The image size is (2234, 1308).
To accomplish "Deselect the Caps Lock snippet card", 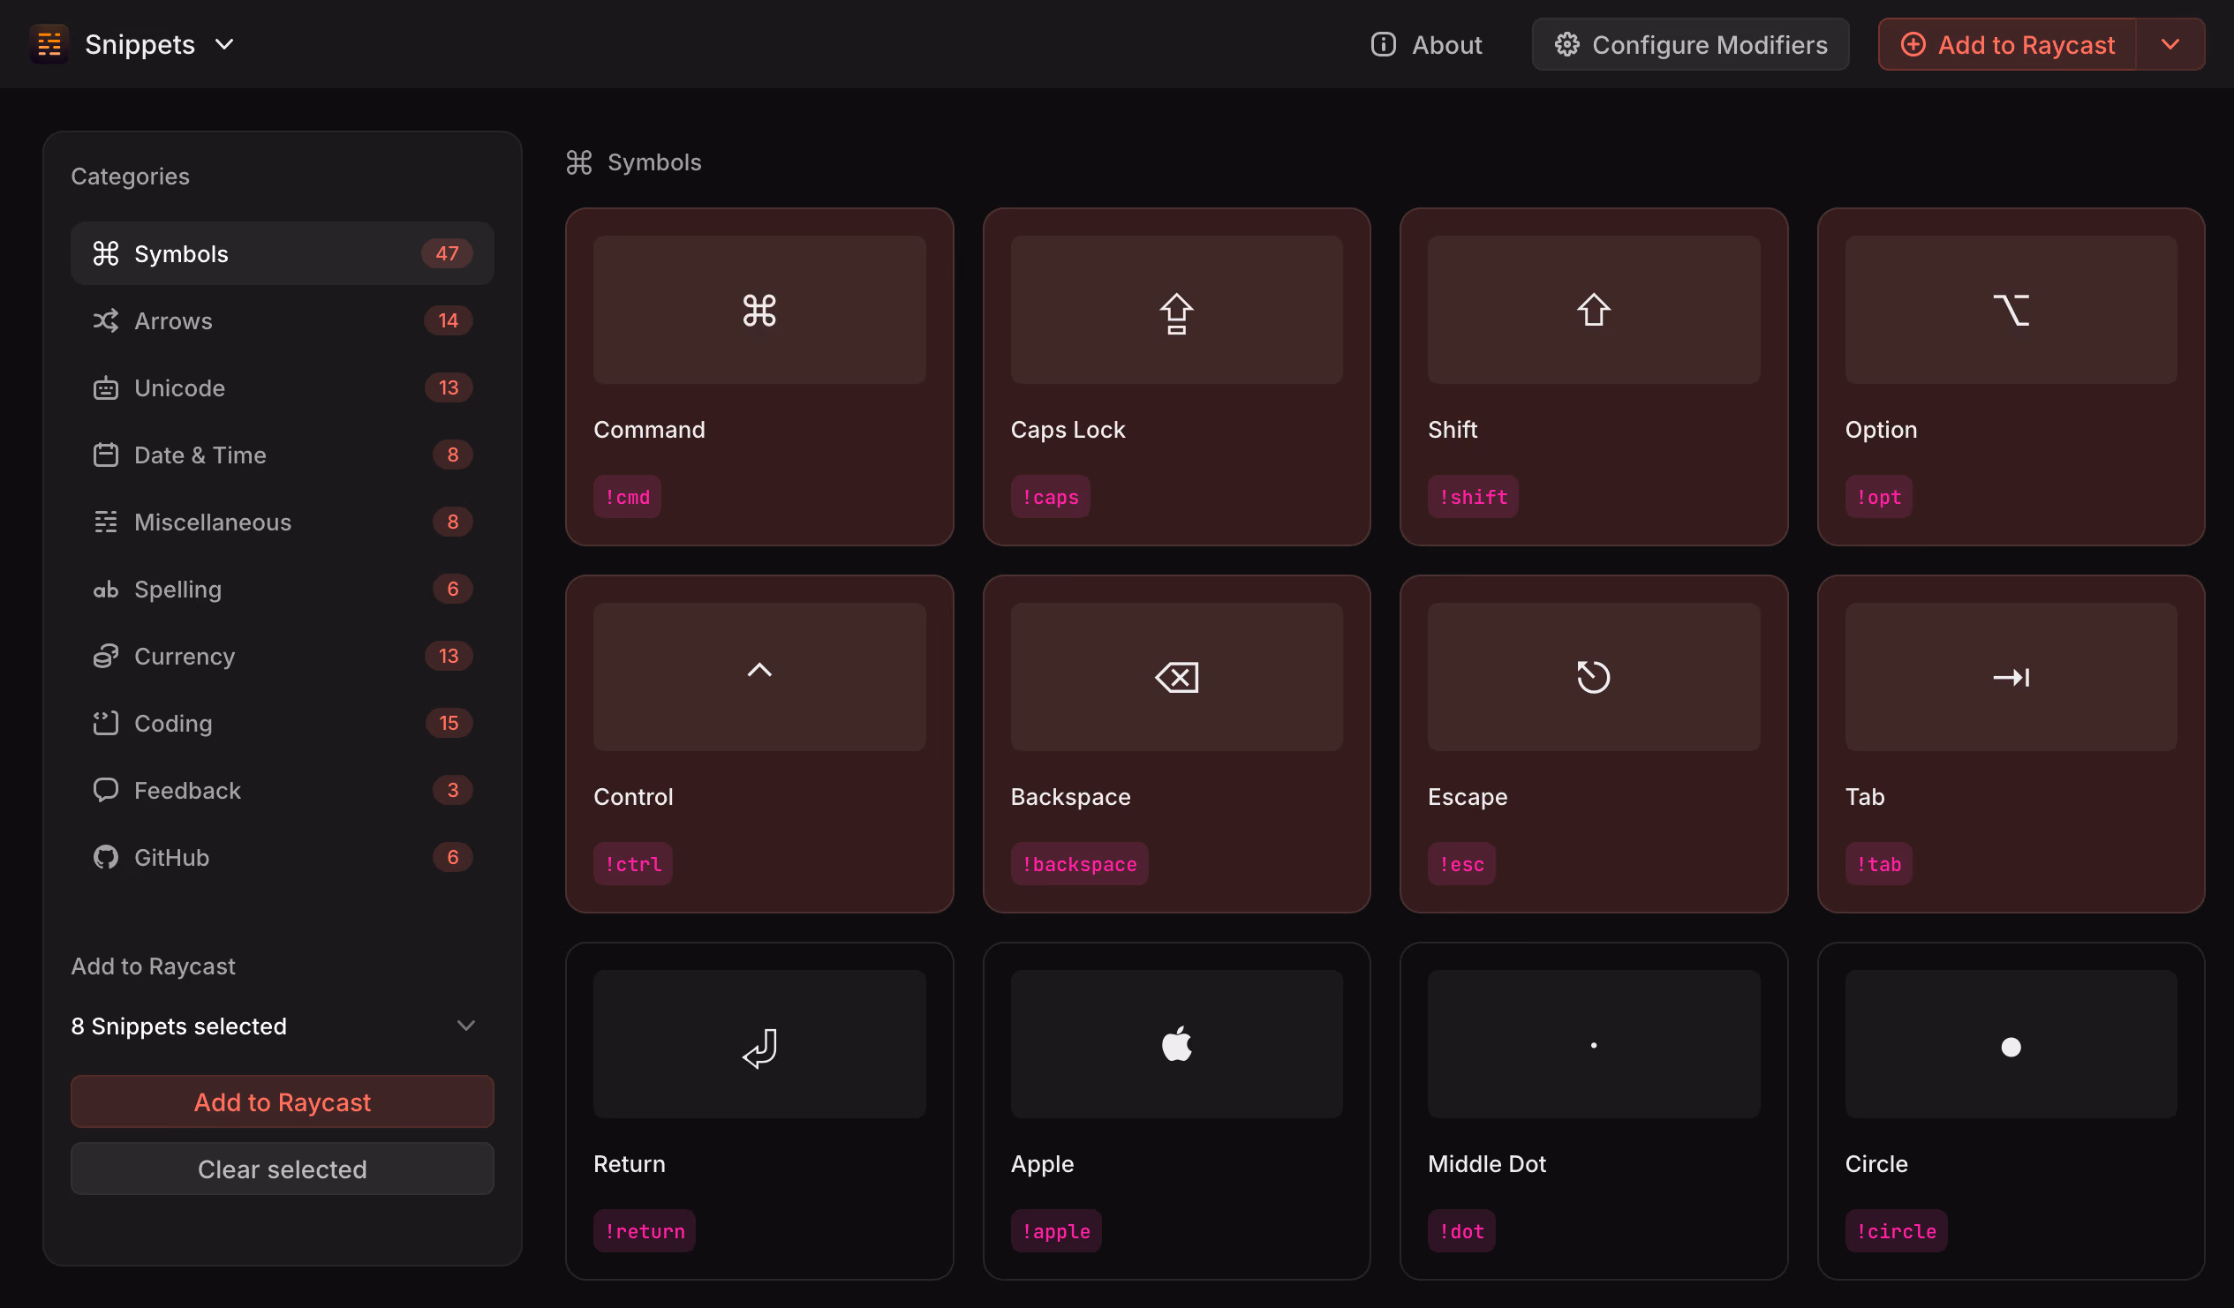I will click(x=1176, y=377).
